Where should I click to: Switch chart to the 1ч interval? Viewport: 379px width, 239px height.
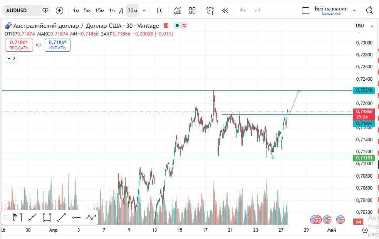[112, 10]
